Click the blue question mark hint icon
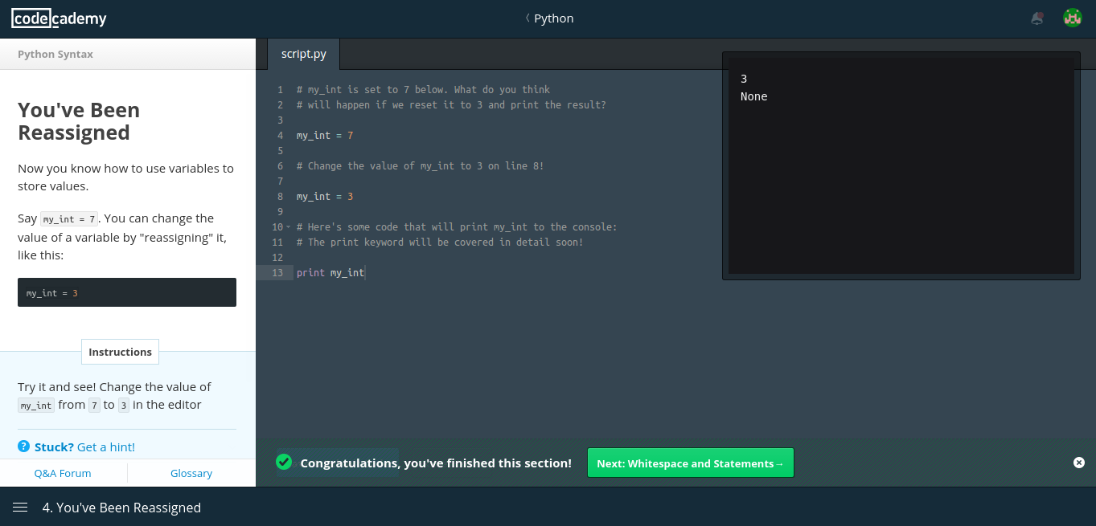 (x=24, y=446)
